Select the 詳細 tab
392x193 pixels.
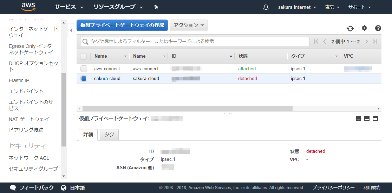pos(88,135)
